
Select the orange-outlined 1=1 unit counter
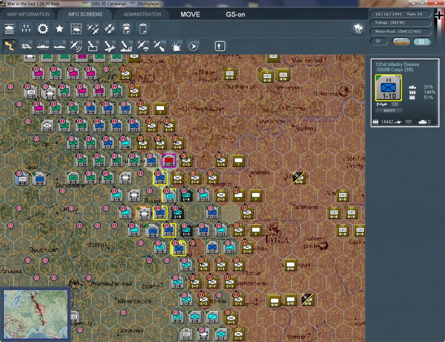pyautogui.click(x=143, y=213)
